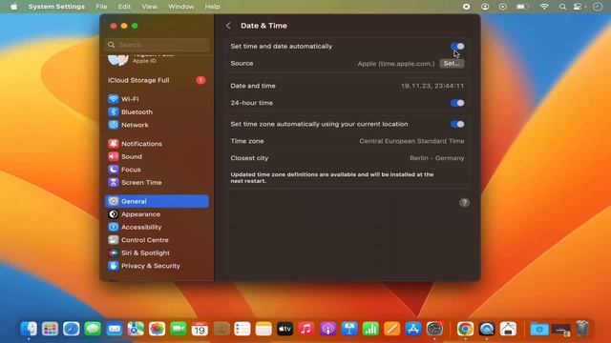Open Focus settings in the sidebar
Viewport: 611px width, 343px height.
(157, 170)
